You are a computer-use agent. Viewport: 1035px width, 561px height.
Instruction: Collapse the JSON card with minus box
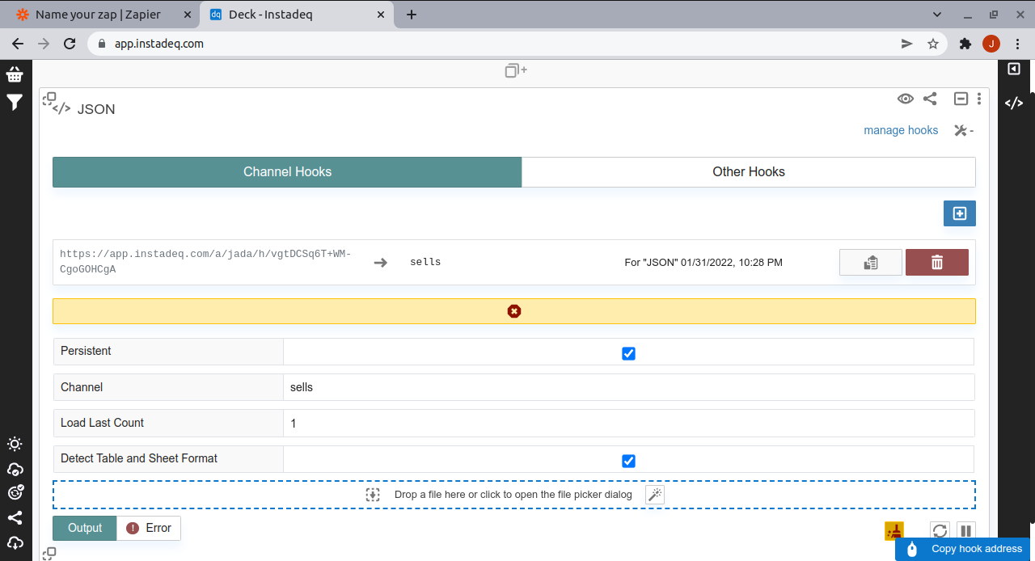pos(961,99)
